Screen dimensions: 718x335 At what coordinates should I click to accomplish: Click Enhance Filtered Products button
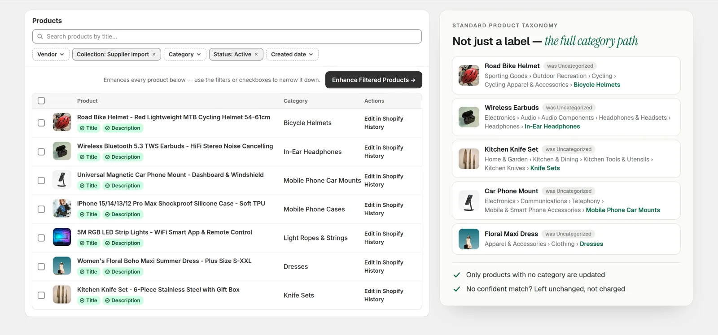pos(373,80)
